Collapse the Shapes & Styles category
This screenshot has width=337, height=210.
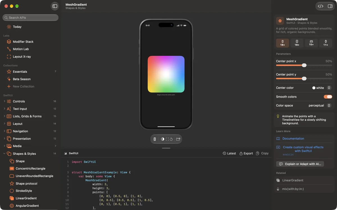pyautogui.click(x=4, y=154)
